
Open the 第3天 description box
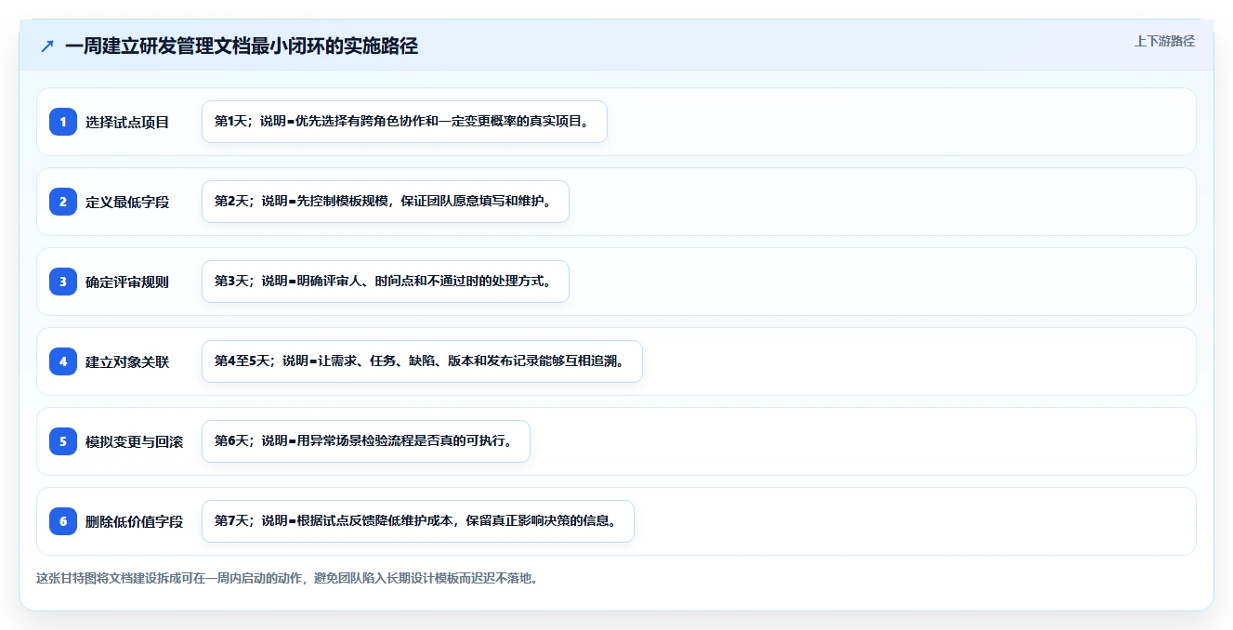coord(385,282)
